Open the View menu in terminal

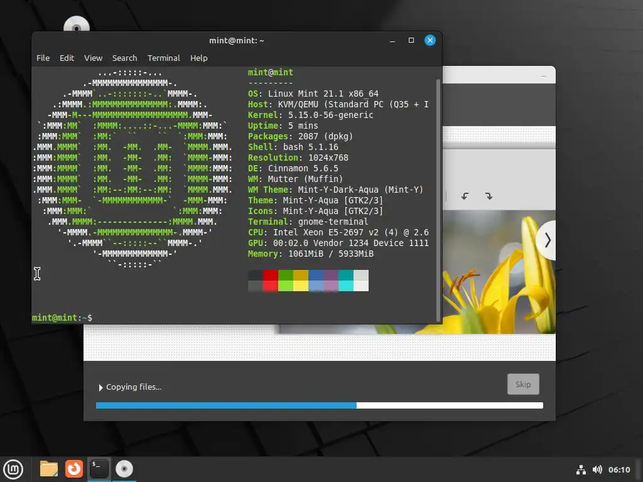pos(93,58)
